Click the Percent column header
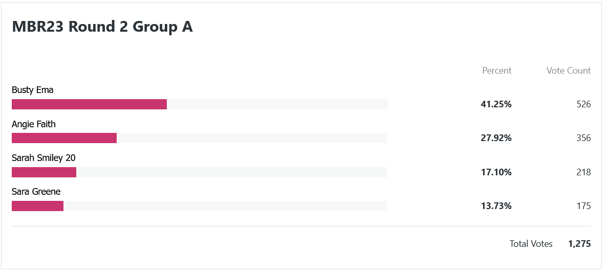The height and width of the screenshot is (276, 610). (x=497, y=71)
